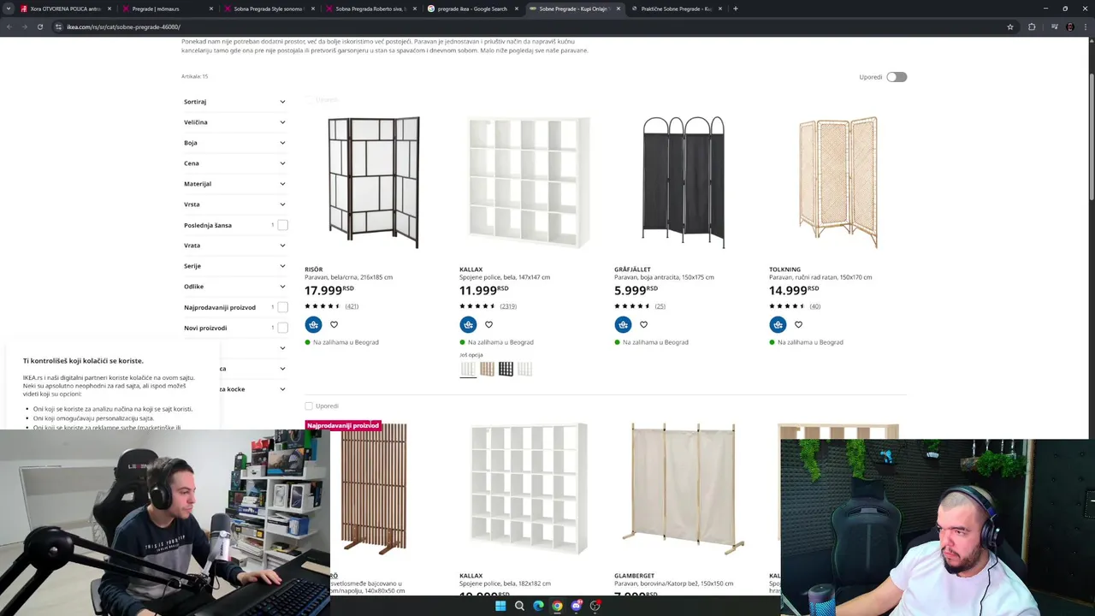The image size is (1095, 616).
Task: Switch to 'Sobna Pregrada Roberto siva' tab
Action: pyautogui.click(x=370, y=9)
